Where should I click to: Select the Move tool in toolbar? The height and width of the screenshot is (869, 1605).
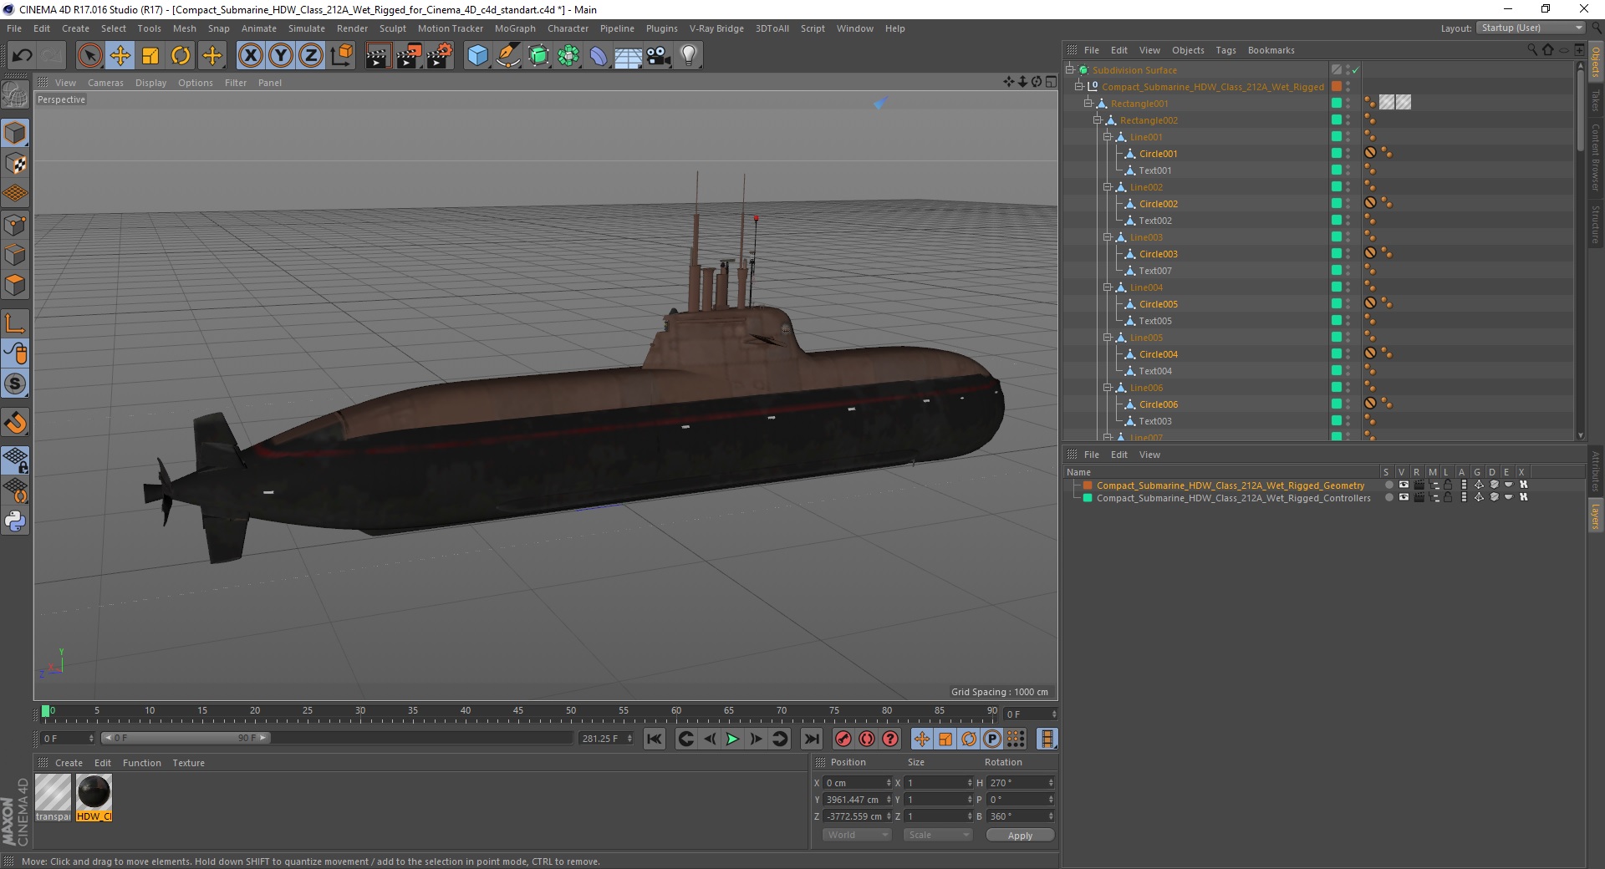[x=120, y=56]
